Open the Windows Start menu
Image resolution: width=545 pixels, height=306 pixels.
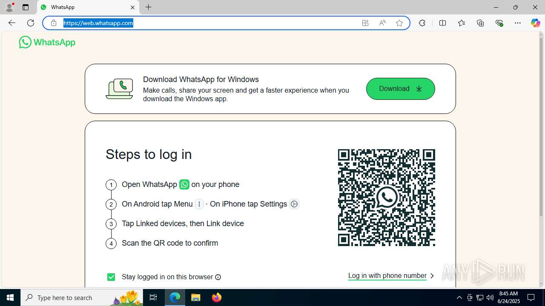coord(10,297)
